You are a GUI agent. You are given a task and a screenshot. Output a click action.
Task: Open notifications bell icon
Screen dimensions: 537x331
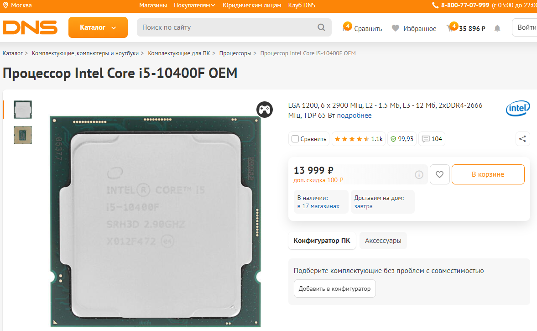click(x=497, y=28)
